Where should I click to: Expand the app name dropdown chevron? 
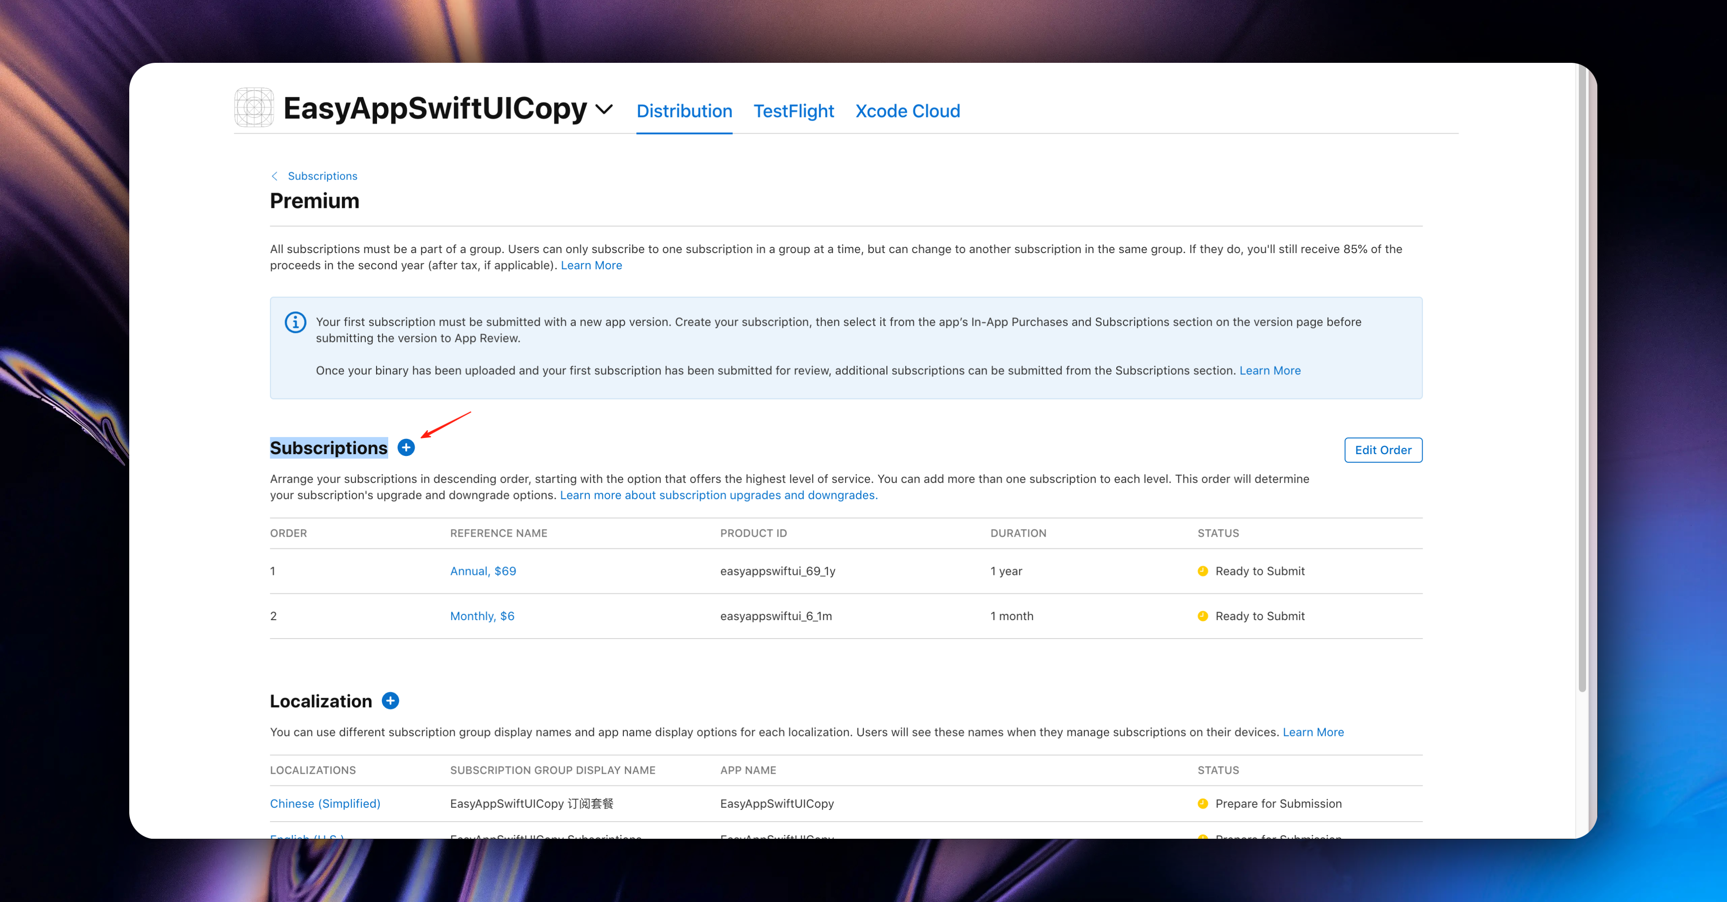604,109
